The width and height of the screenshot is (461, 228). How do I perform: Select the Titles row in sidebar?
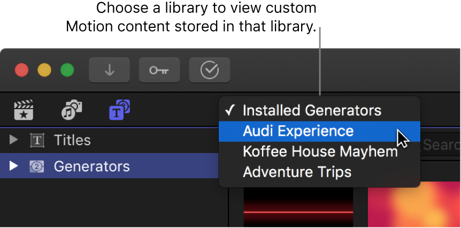pos(72,140)
